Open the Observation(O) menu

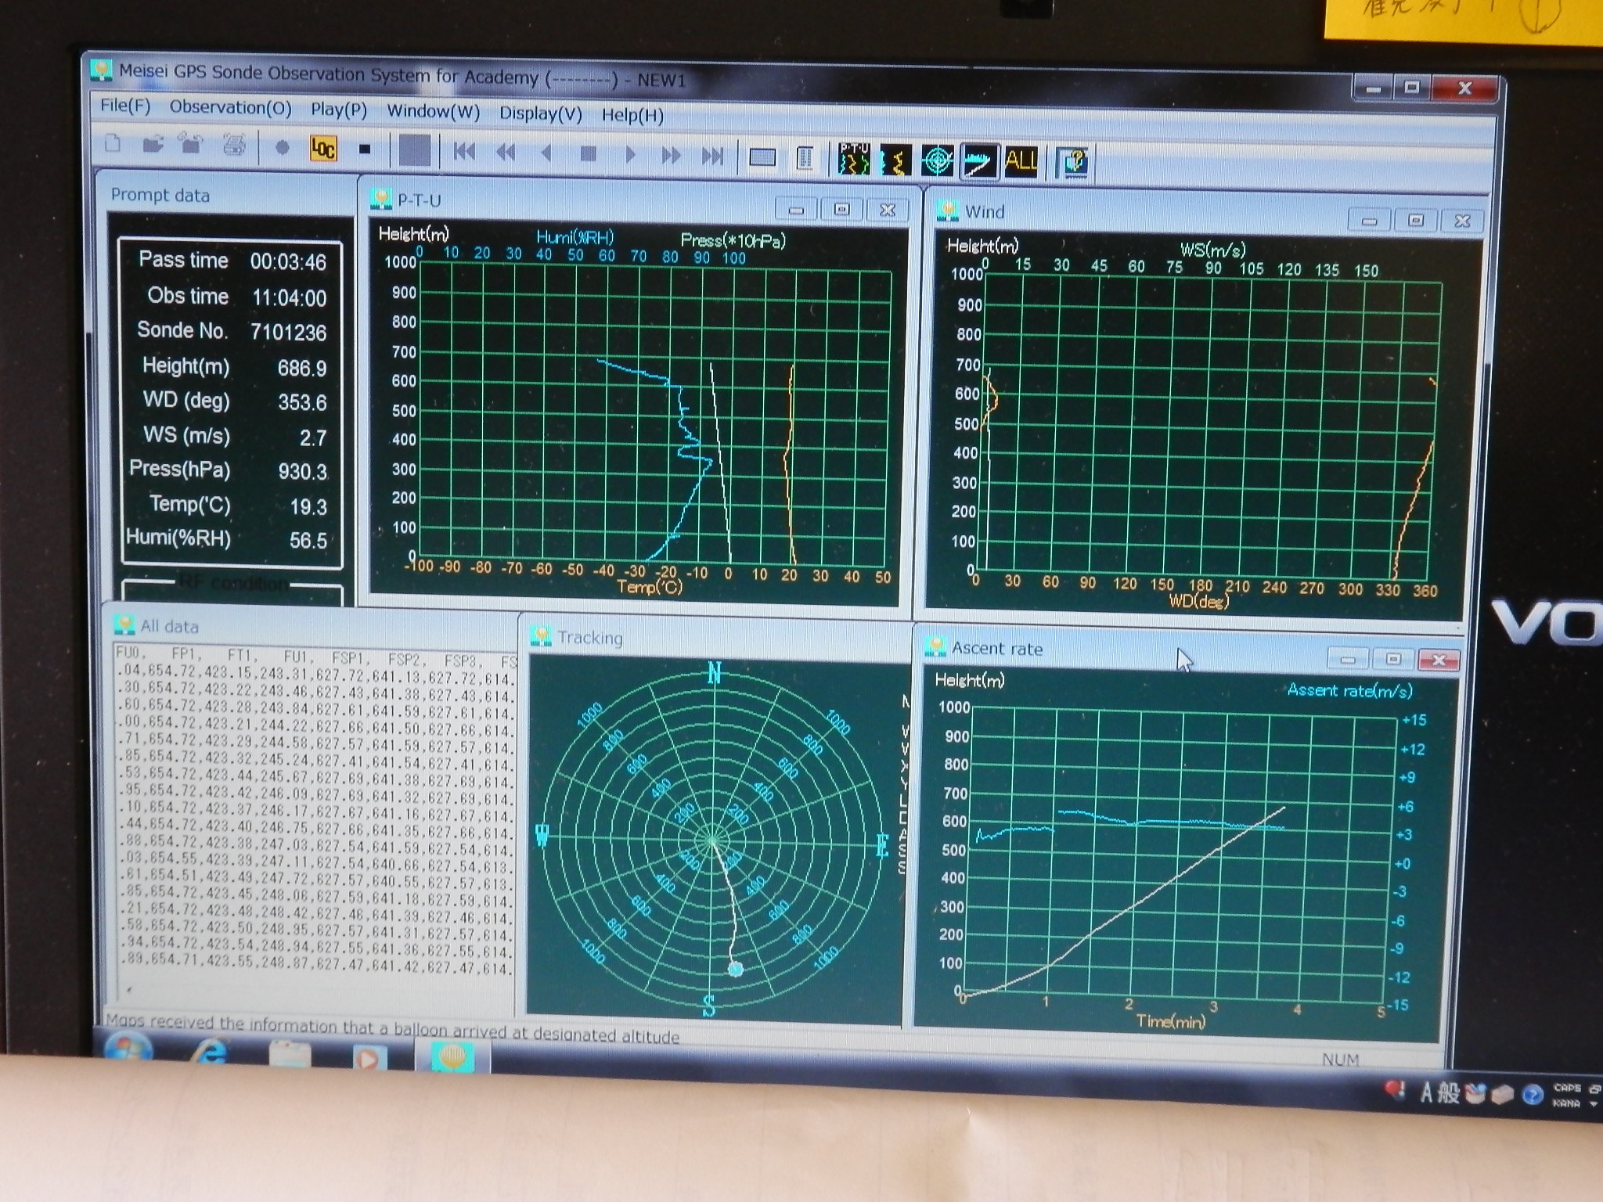230,108
